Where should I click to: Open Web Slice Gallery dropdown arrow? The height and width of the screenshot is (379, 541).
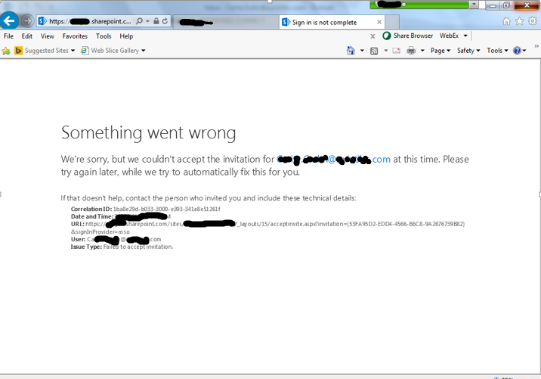click(144, 51)
